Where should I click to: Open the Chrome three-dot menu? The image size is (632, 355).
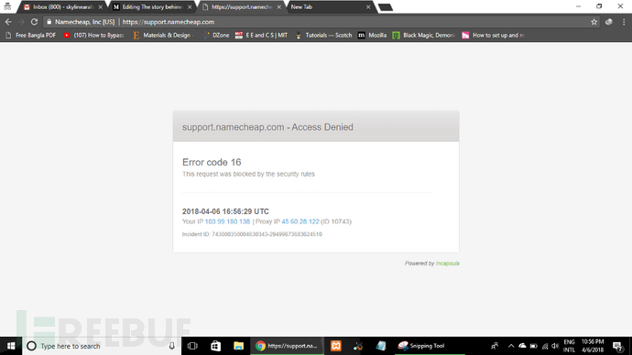coord(624,22)
